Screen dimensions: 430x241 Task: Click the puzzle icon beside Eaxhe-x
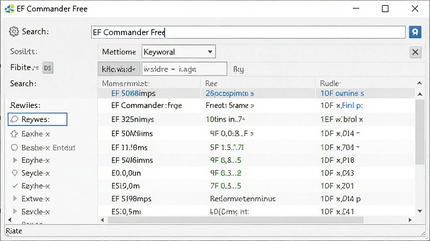(14, 133)
